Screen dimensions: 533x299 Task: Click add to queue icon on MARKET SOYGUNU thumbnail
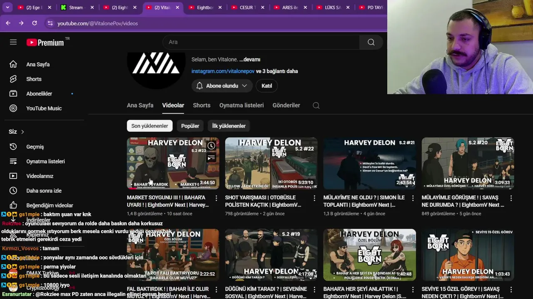(212, 157)
